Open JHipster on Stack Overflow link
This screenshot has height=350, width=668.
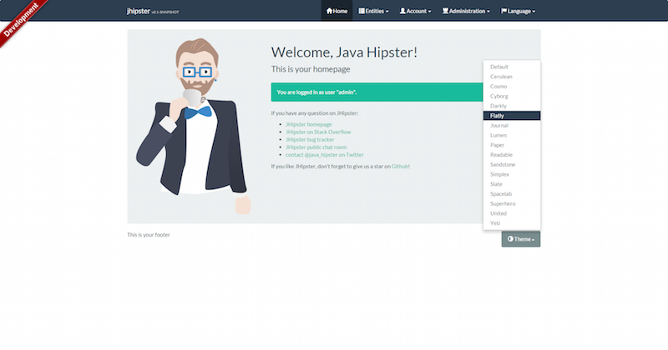pos(318,132)
